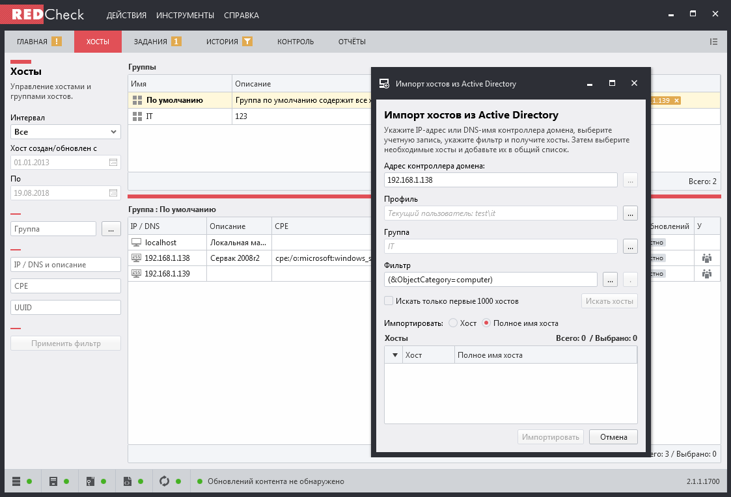Open filter editor browse button
Screen dimensions: 731x497
(609, 280)
